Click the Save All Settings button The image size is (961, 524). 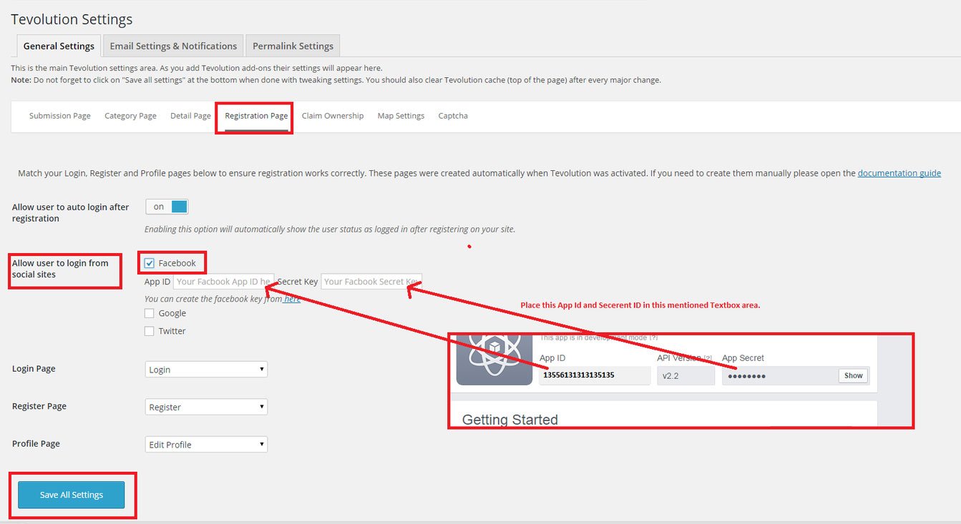72,495
